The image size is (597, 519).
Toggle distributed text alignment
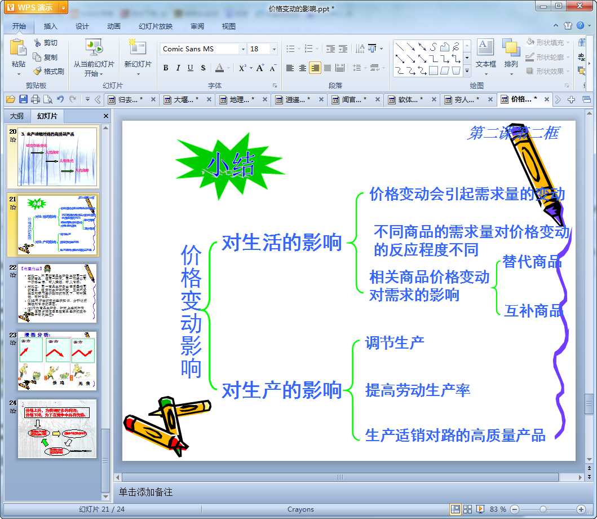(340, 68)
